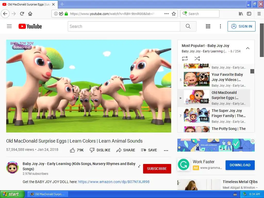Close the Old MacDonald browser tab
The image size is (264, 198).
click(53, 4)
